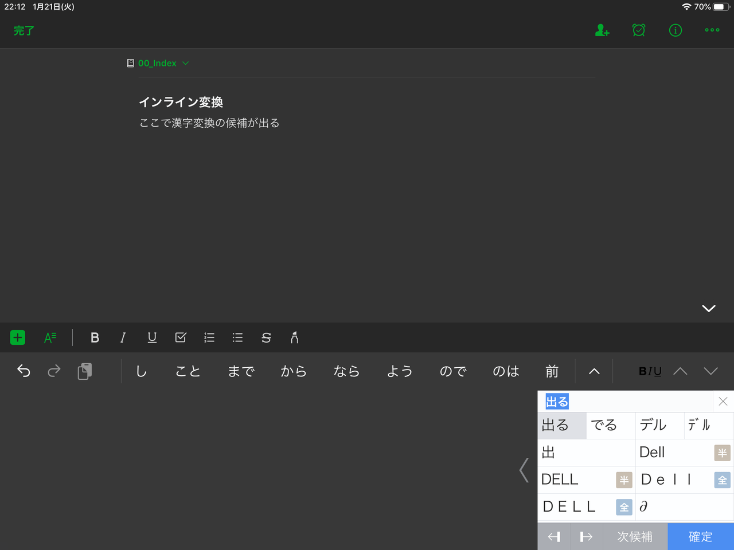Hide the keyboard with the down chevron
Screen dimensions: 734x550
point(709,308)
